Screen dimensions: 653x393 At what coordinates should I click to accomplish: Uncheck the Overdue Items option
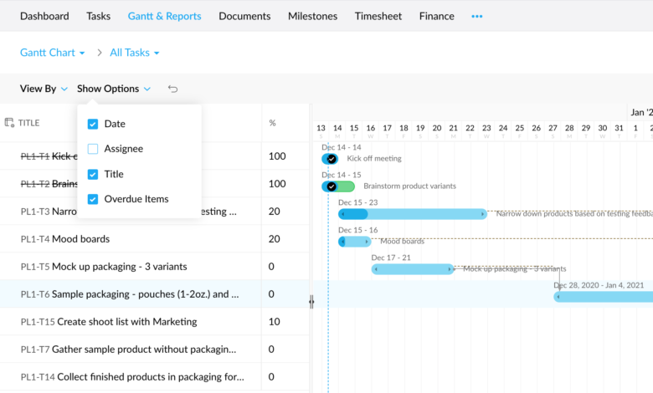pyautogui.click(x=93, y=199)
